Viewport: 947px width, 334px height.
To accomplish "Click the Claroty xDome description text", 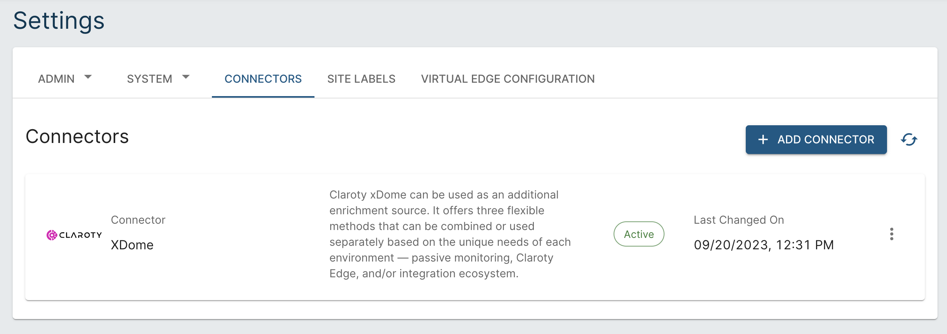I will (x=450, y=234).
